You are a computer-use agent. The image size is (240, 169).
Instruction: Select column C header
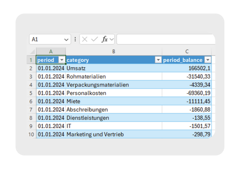click(x=187, y=52)
